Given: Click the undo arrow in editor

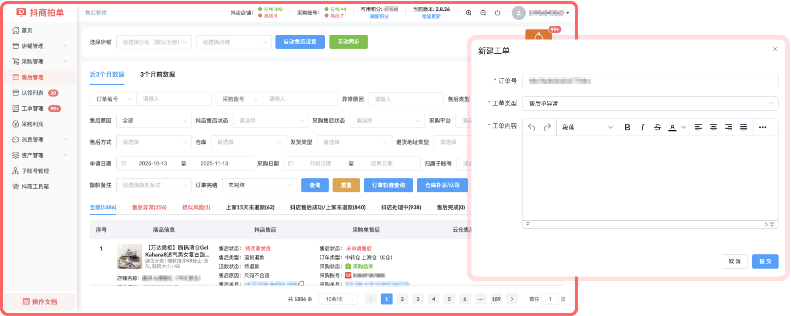Looking at the screenshot, I should 532,127.
